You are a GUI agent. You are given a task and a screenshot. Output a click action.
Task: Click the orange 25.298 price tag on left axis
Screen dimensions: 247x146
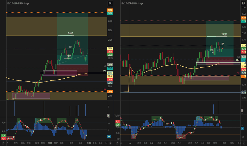[110, 10]
